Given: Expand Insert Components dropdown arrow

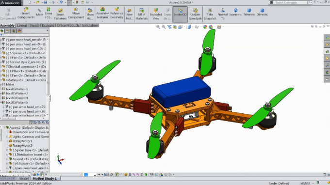Looking at the screenshot, I should click(26, 21).
